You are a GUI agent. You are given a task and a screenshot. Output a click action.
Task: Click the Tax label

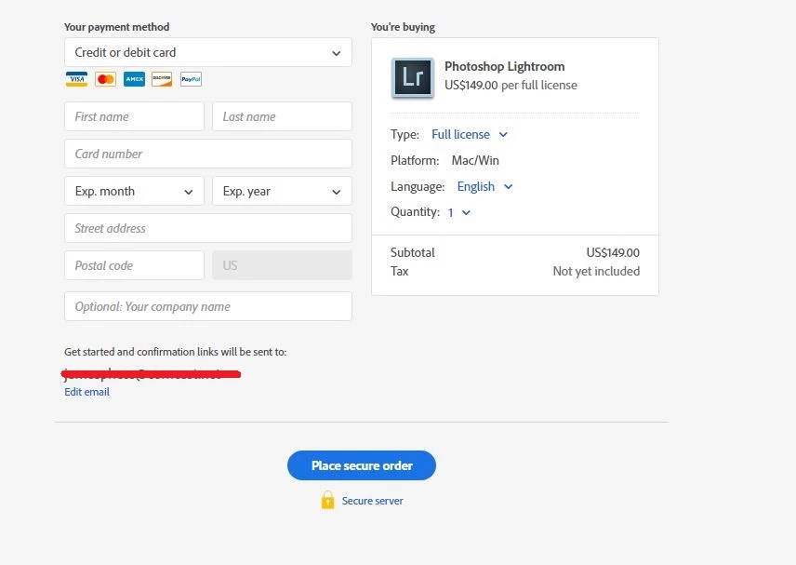click(x=400, y=271)
